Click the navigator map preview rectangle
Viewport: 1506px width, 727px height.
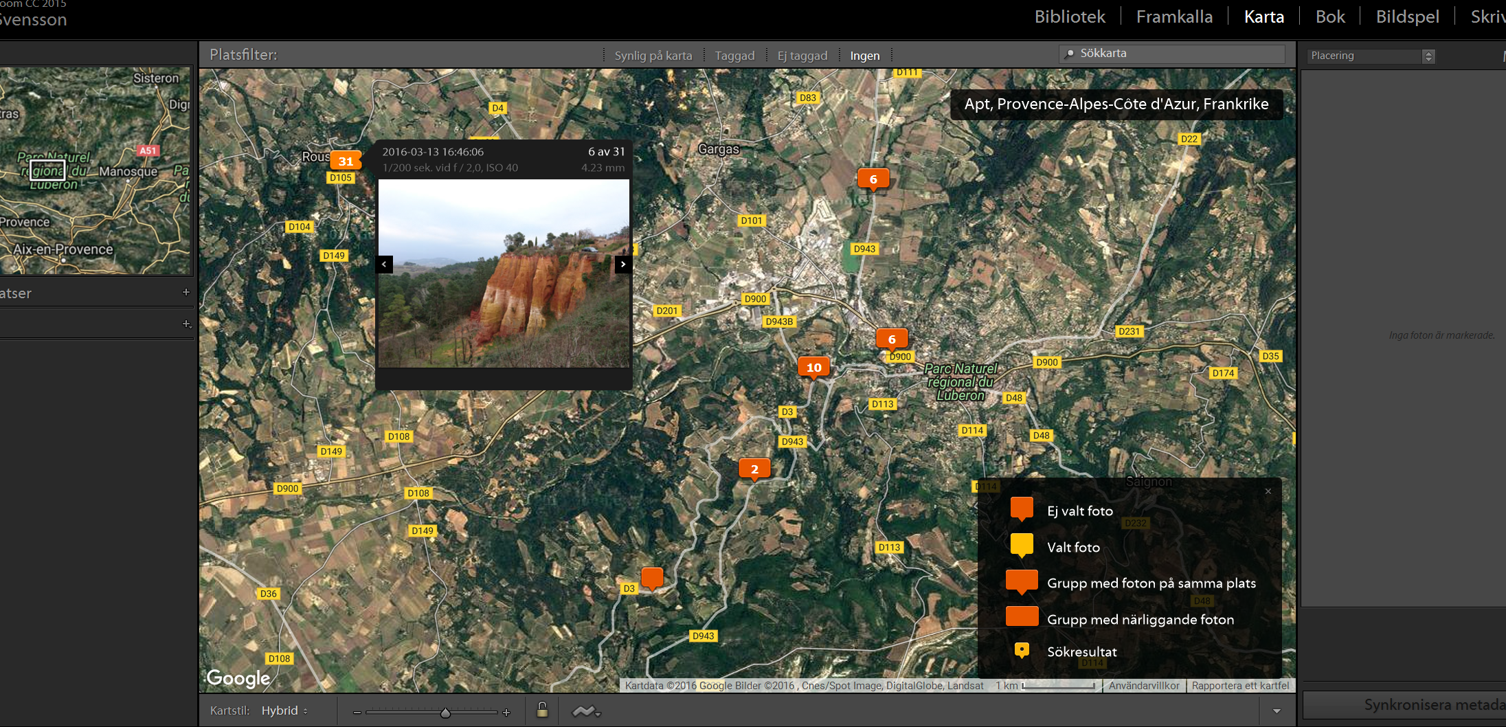coord(47,169)
